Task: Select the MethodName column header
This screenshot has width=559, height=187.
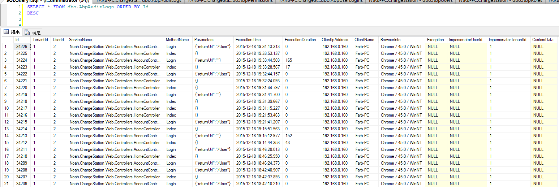Action: point(179,40)
